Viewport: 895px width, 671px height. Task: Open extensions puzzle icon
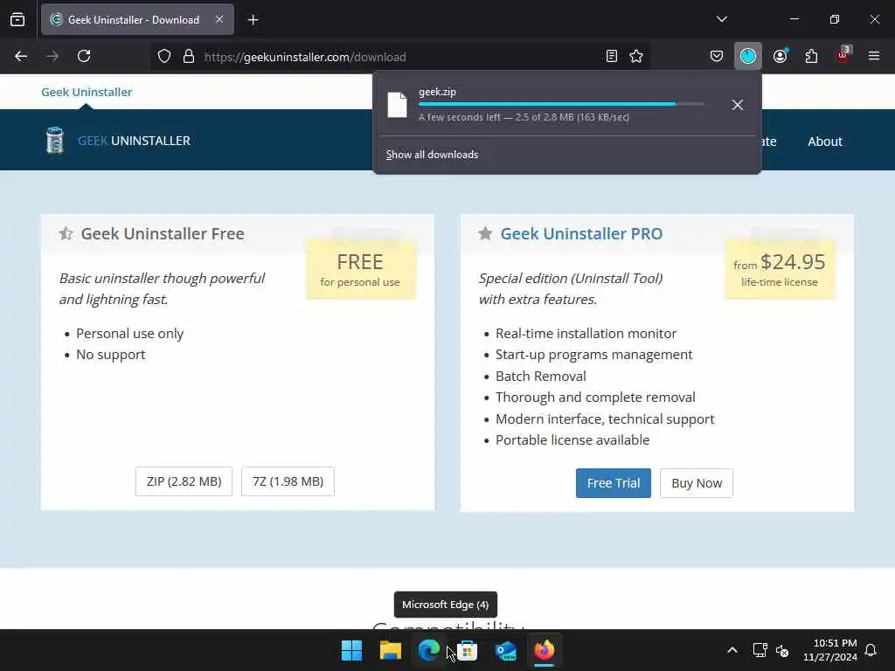pos(811,56)
